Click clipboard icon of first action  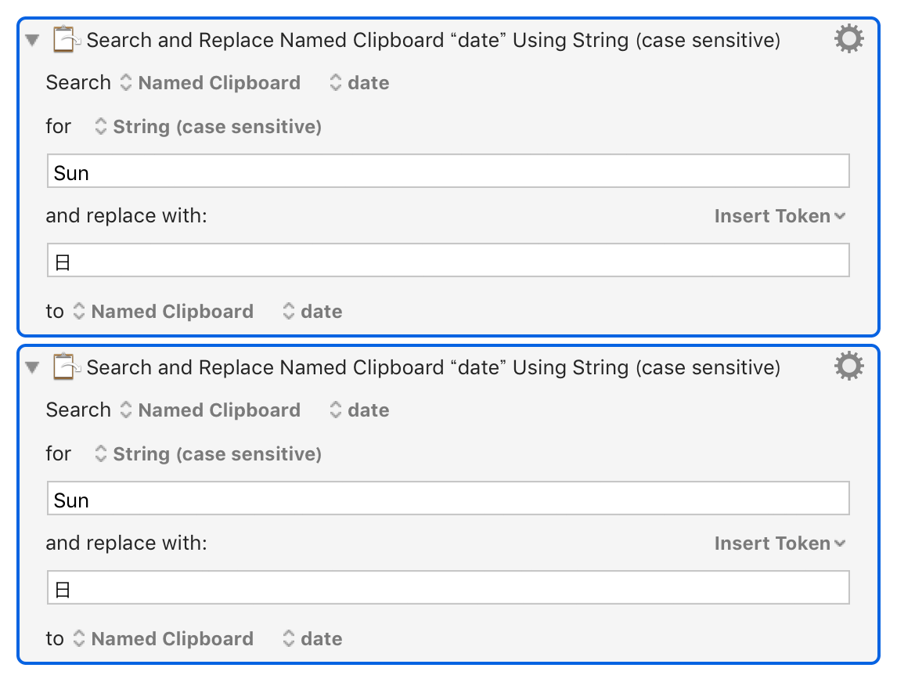(66, 39)
